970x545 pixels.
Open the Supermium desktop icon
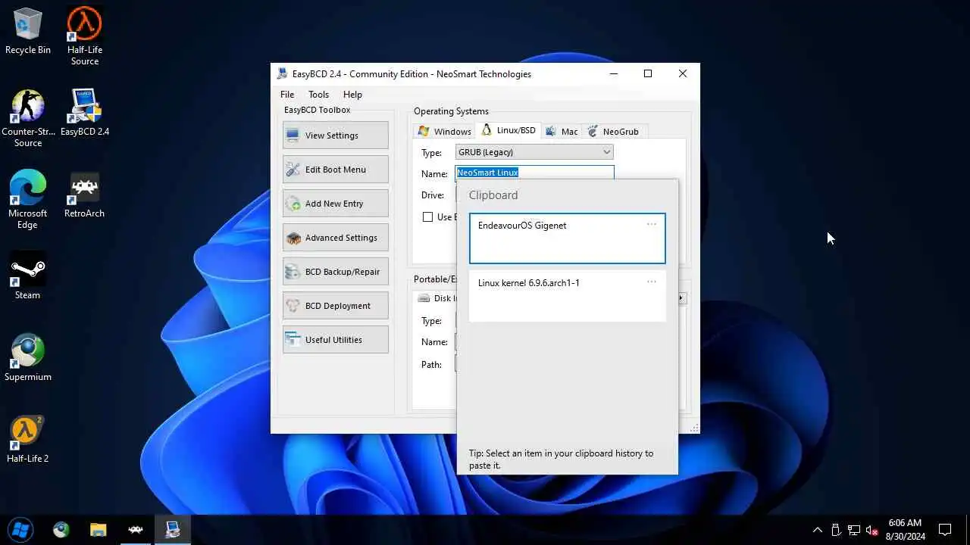pyautogui.click(x=28, y=358)
